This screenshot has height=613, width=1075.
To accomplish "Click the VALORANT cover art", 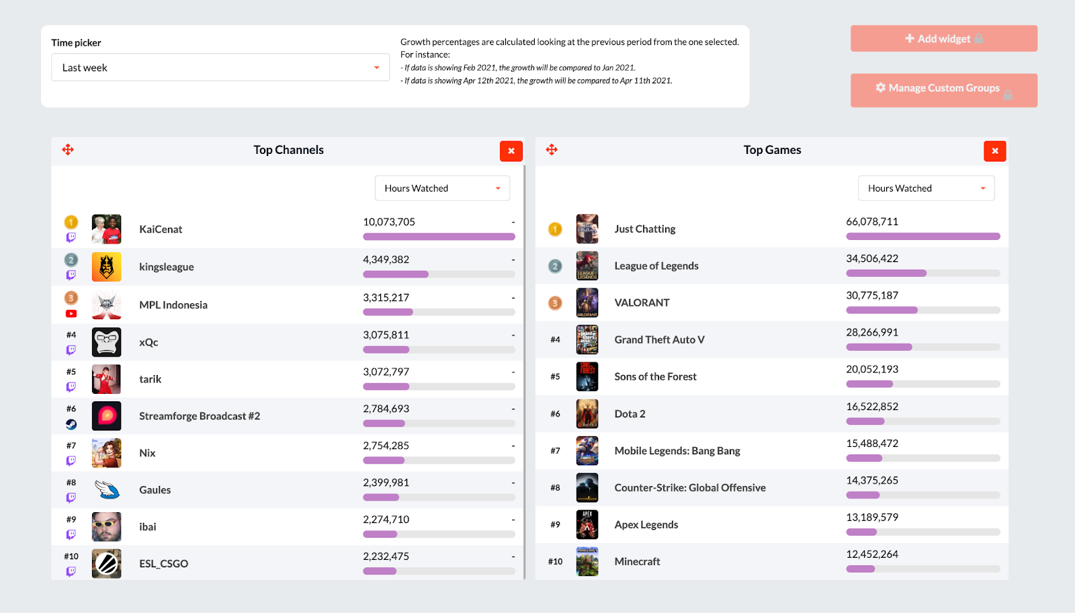I will tap(587, 303).
